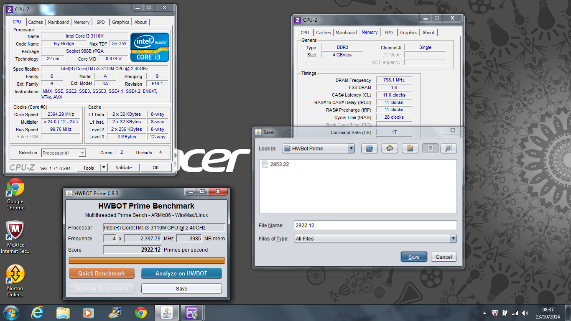Select the file icon for 2853.22
571x321 pixels.
(265, 164)
